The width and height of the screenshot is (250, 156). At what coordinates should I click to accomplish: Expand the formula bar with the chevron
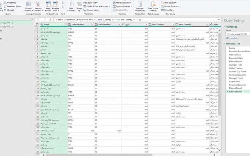pyautogui.click(x=219, y=19)
